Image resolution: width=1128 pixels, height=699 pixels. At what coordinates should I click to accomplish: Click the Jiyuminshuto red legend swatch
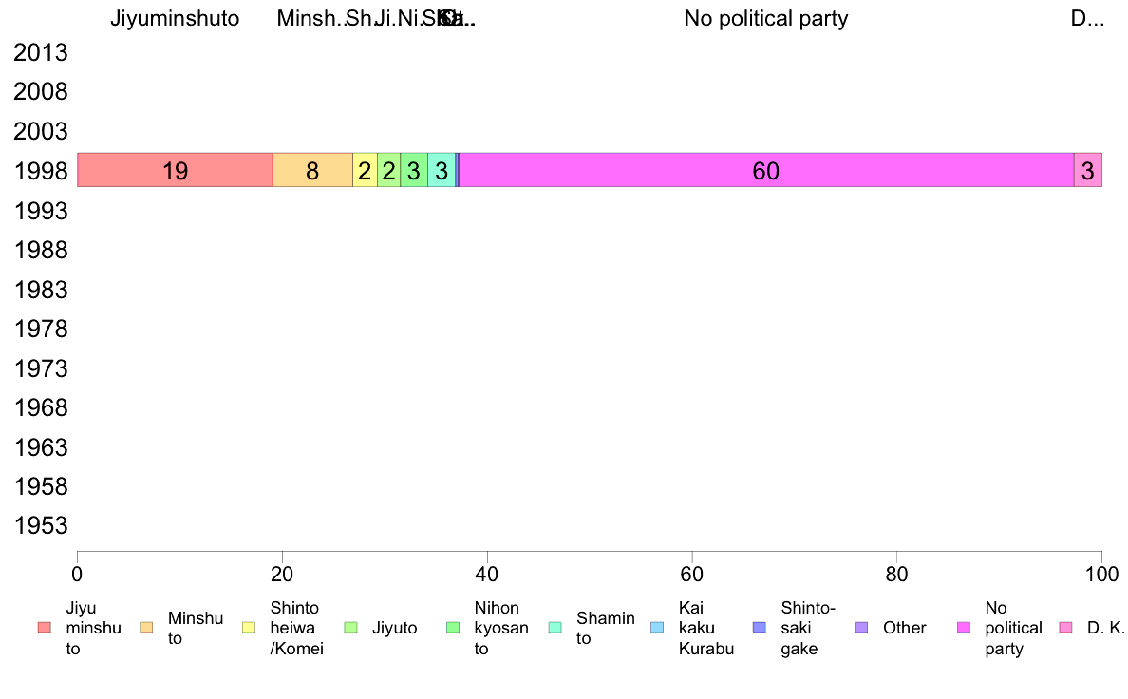45,628
